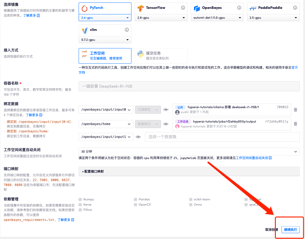
Task: Open the 只读绑定 mode dropdown
Action: 148,110
